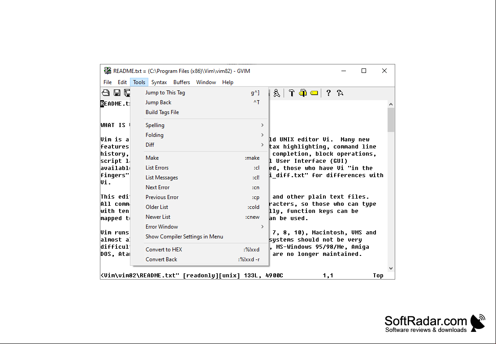Select Older List entry

tap(199, 207)
